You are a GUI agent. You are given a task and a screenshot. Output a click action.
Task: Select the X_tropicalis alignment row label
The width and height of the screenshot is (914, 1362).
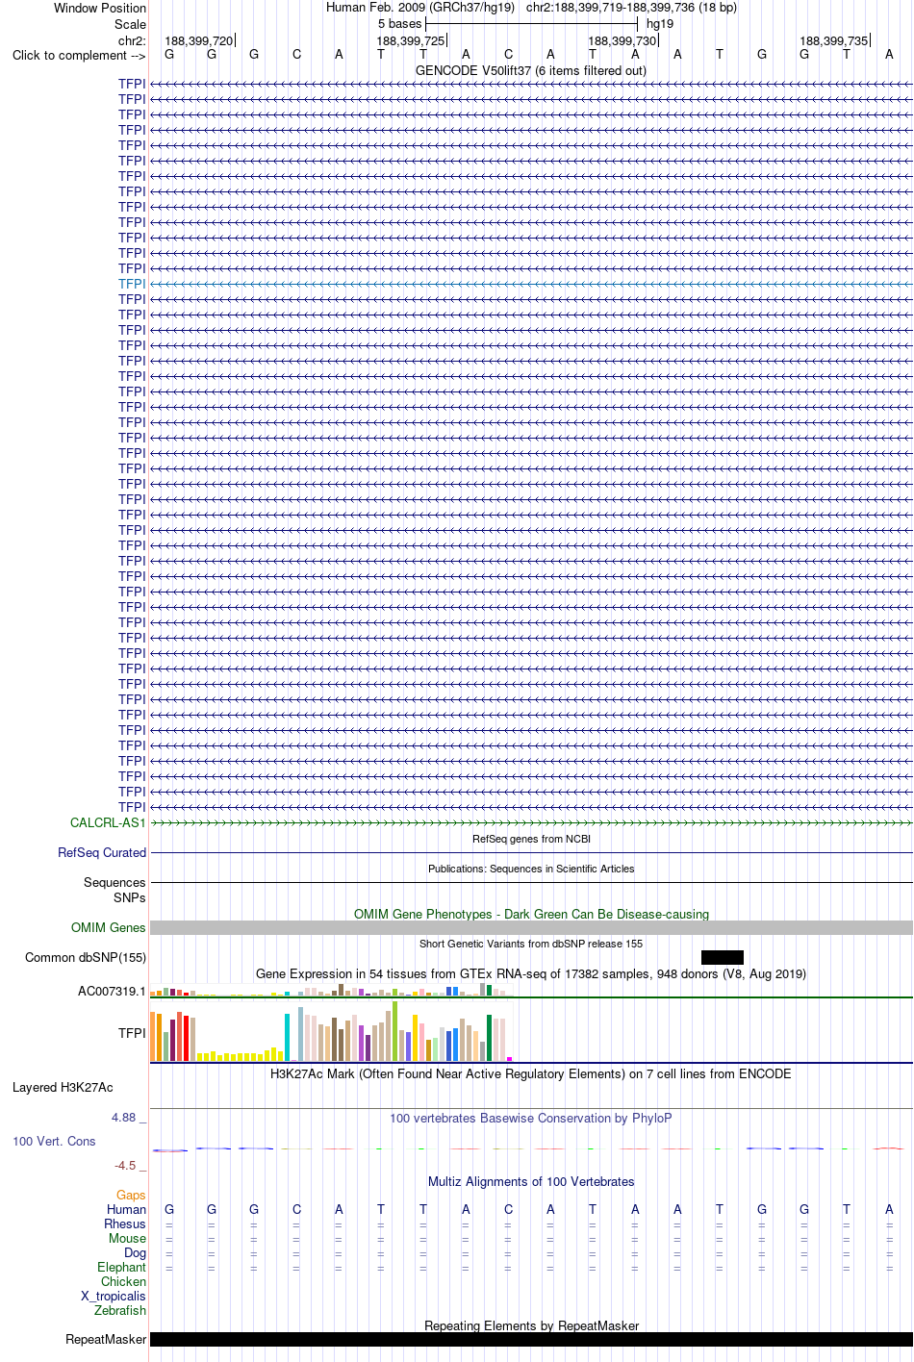coord(114,1296)
